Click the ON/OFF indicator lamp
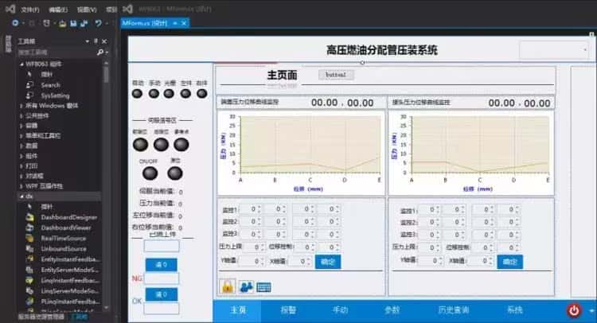597x323 pixels. click(x=150, y=173)
